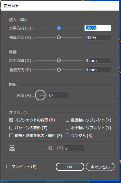The width and height of the screenshot is (121, 183).
Task: Enable 線幅と効果を拡大・縮小 (F) checkbox
Action: (11, 135)
